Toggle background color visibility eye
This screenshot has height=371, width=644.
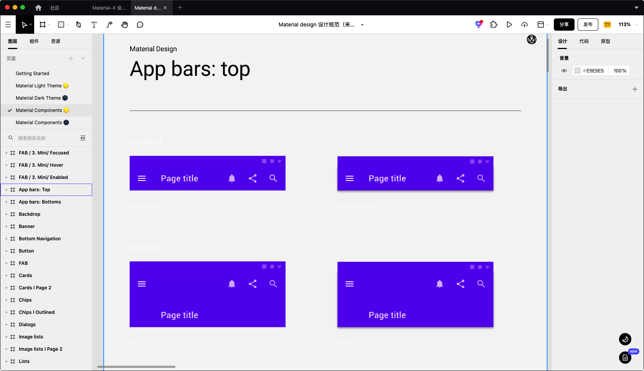pyautogui.click(x=564, y=71)
